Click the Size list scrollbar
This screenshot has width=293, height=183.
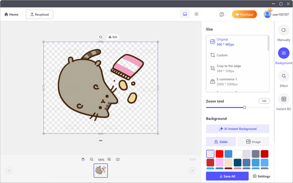coord(268,43)
